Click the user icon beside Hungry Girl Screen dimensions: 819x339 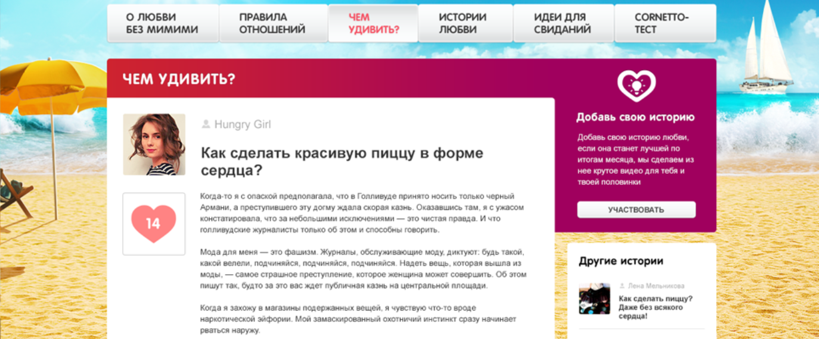pyautogui.click(x=206, y=124)
